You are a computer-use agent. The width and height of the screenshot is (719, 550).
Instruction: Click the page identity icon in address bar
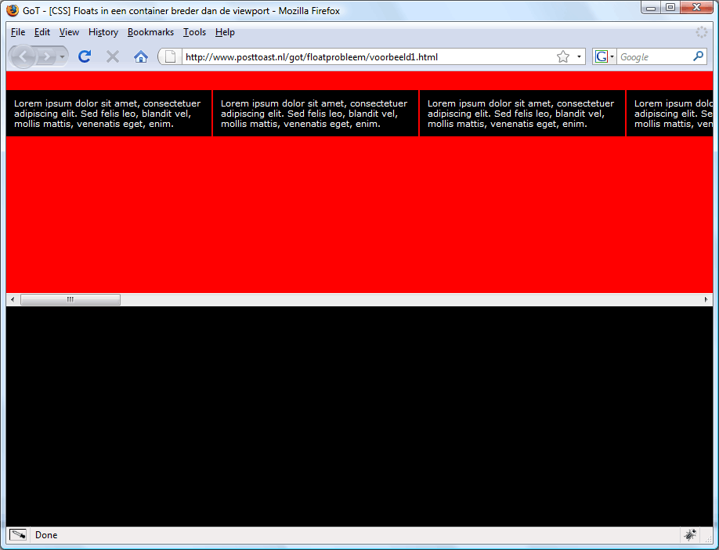coord(170,57)
